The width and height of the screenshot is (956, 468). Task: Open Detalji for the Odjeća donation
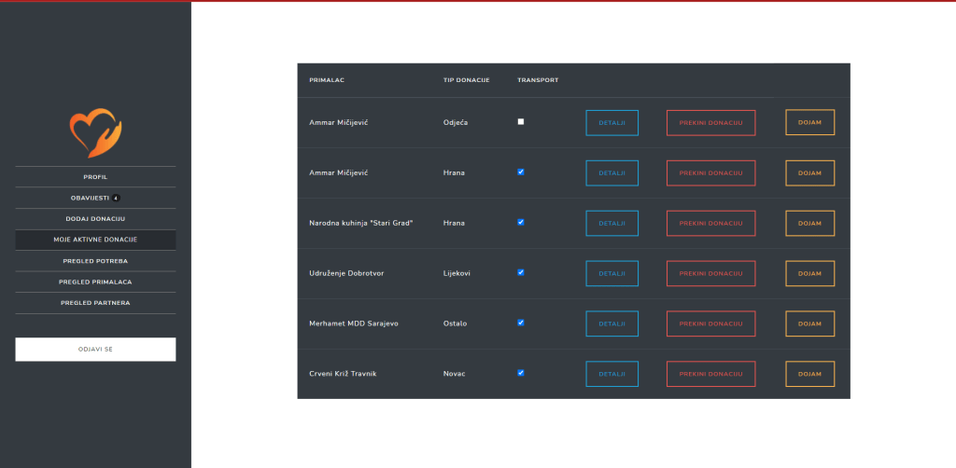tap(612, 123)
